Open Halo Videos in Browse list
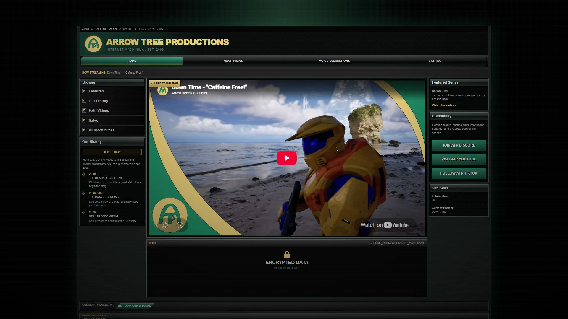This screenshot has width=568, height=319. point(112,111)
